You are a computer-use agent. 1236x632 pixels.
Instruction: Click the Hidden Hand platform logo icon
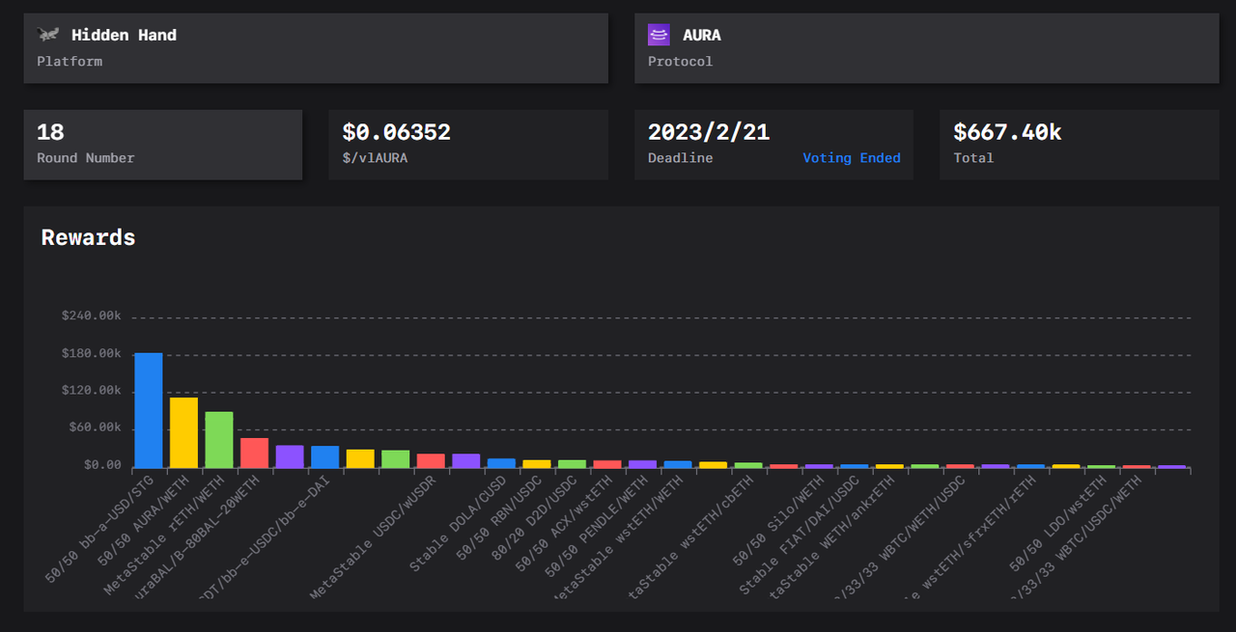click(x=48, y=35)
